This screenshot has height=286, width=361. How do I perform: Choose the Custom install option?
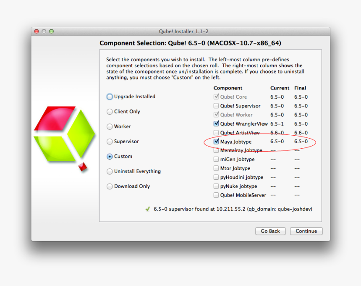[x=110, y=157]
